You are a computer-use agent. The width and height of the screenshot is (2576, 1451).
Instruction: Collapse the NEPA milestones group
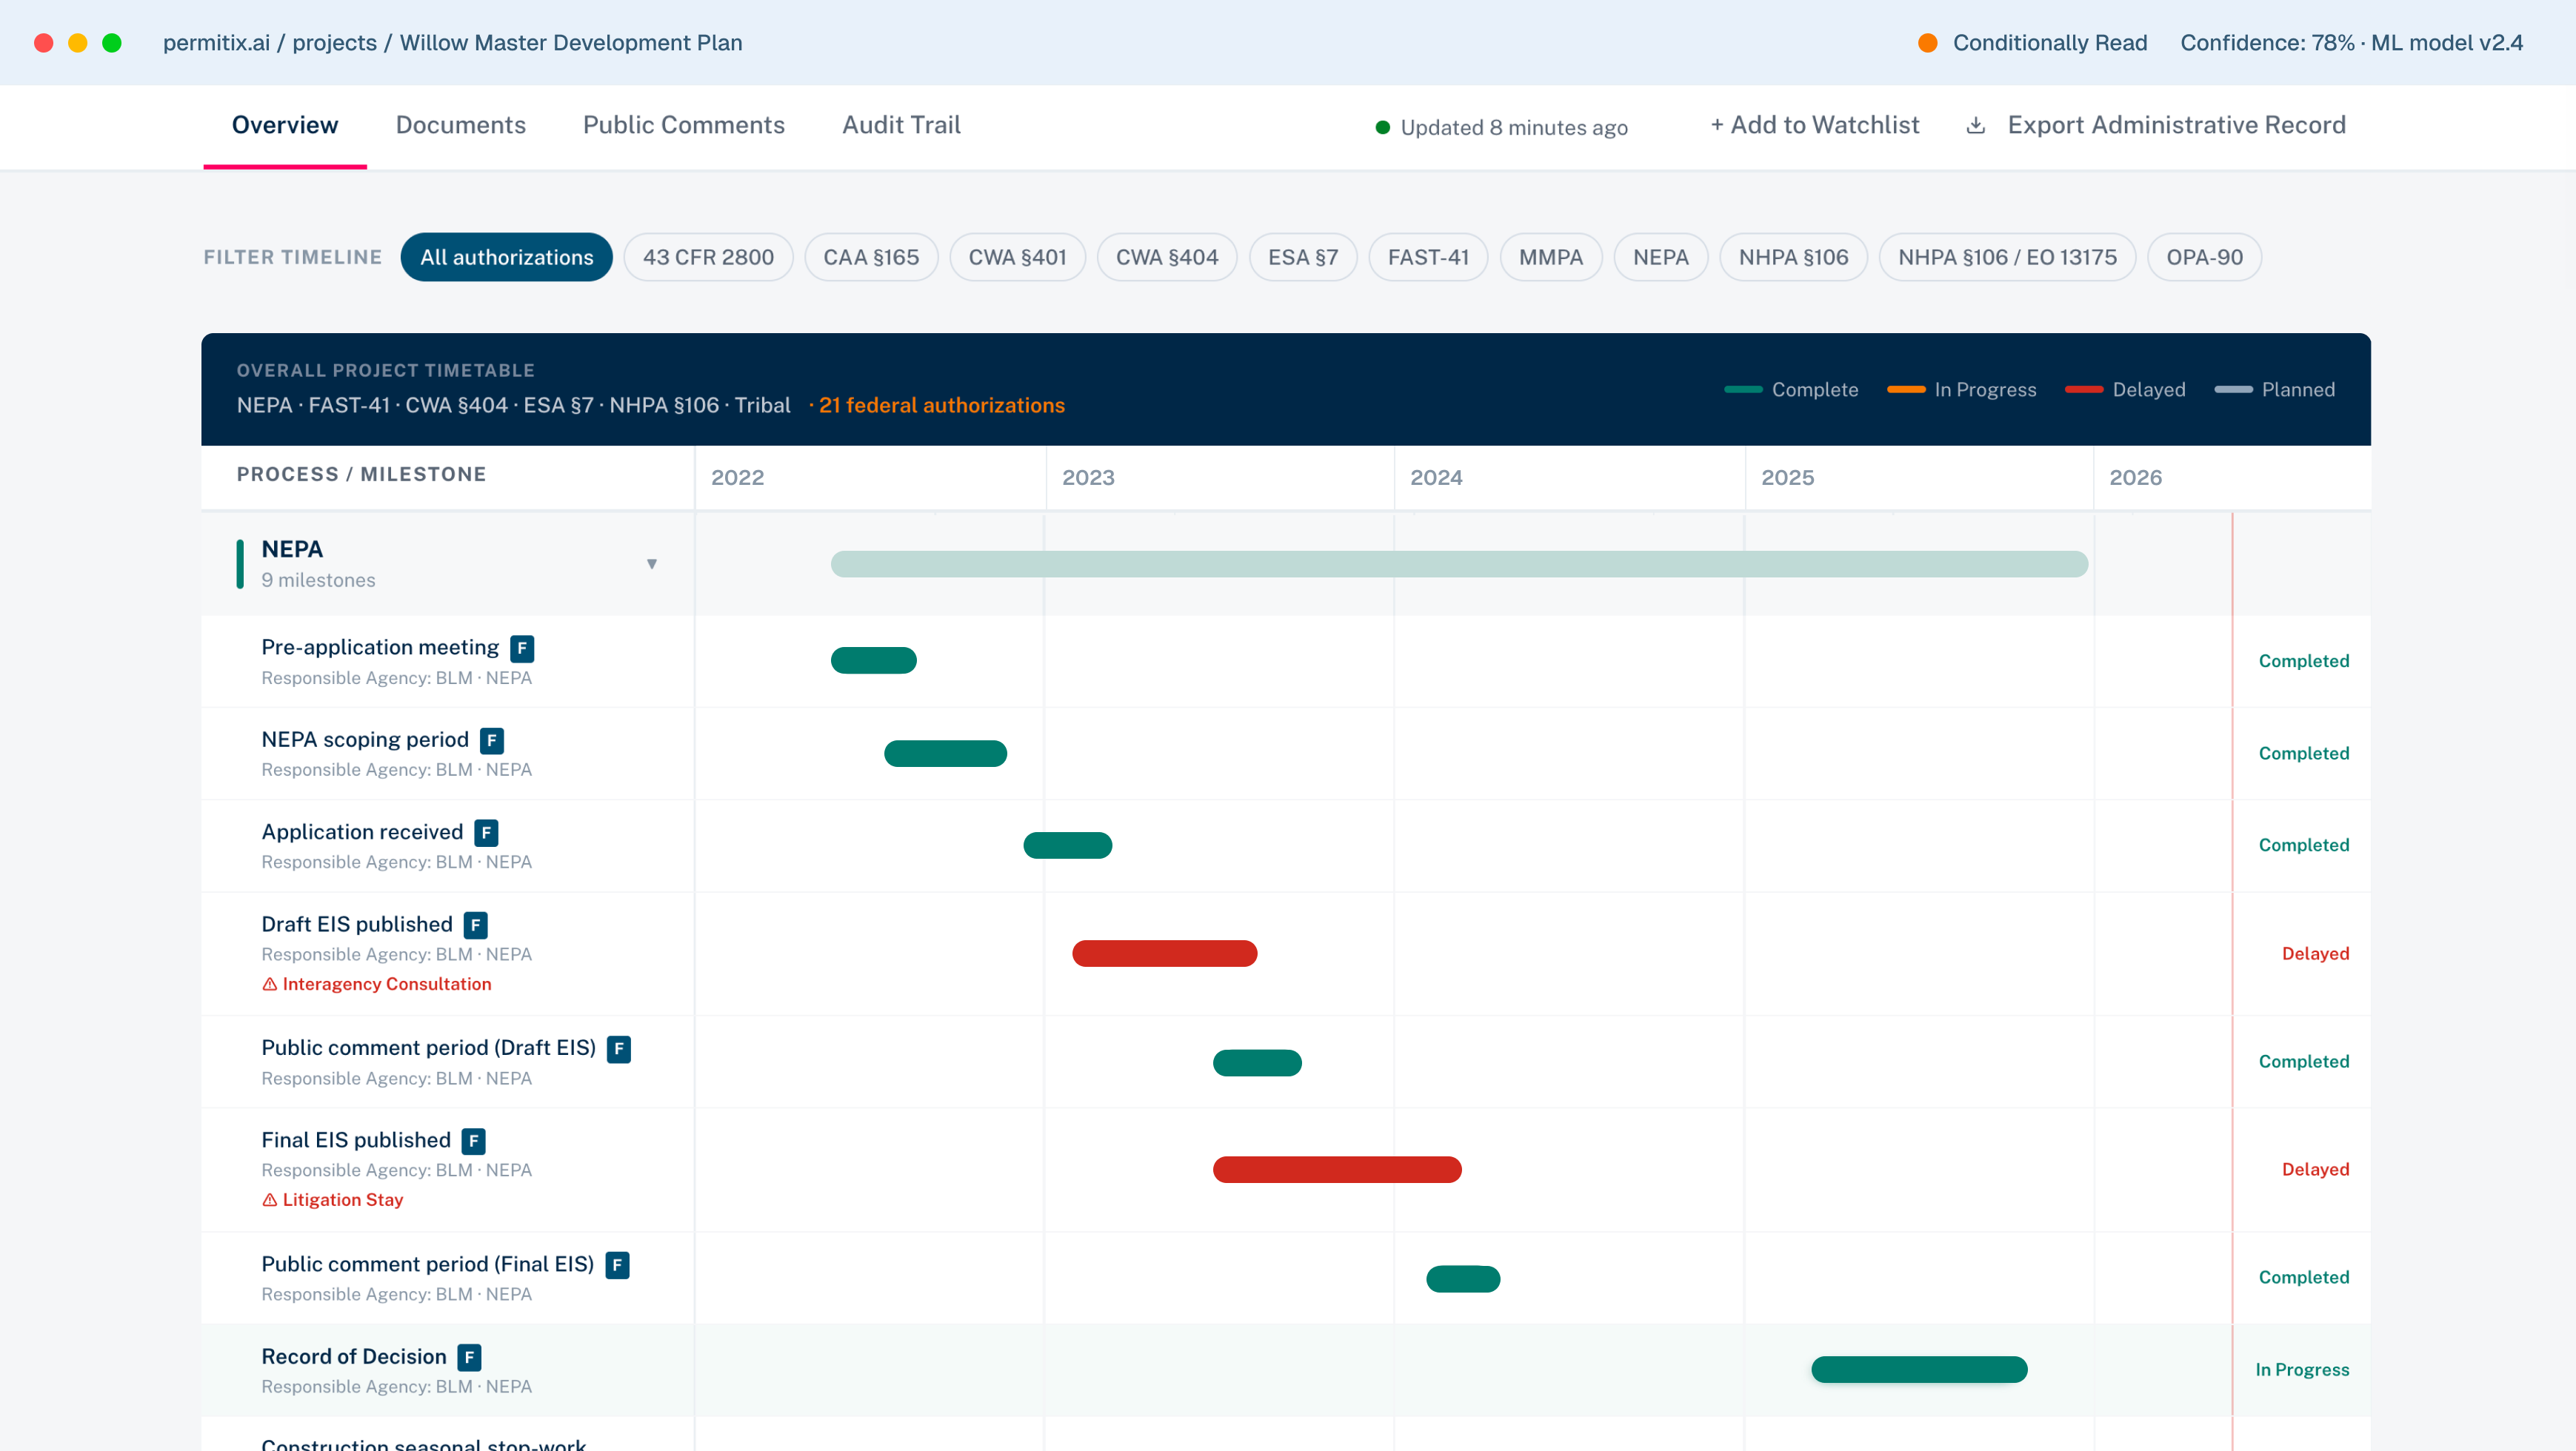point(652,563)
